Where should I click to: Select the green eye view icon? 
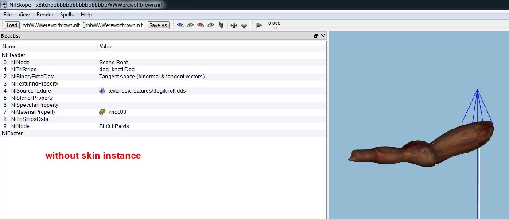[190, 25]
